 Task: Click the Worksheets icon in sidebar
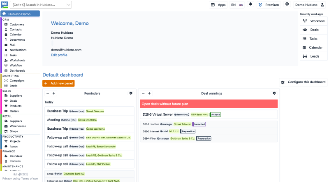[x=6, y=60]
